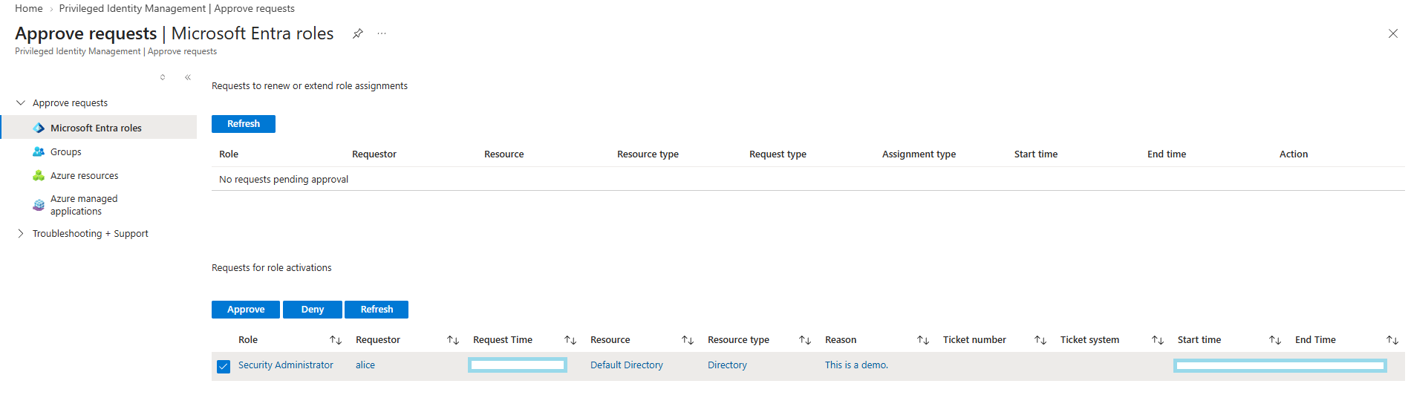Click the Directory resource type cell

[x=727, y=365]
